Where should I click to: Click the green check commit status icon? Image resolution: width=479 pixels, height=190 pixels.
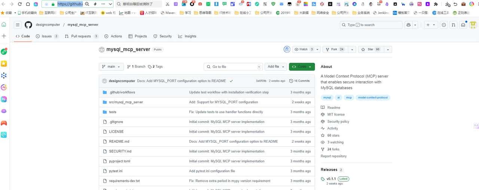pyautogui.click(x=231, y=81)
